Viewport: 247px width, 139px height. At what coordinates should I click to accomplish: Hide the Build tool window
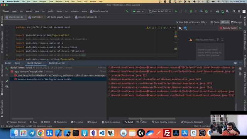tap(240, 63)
